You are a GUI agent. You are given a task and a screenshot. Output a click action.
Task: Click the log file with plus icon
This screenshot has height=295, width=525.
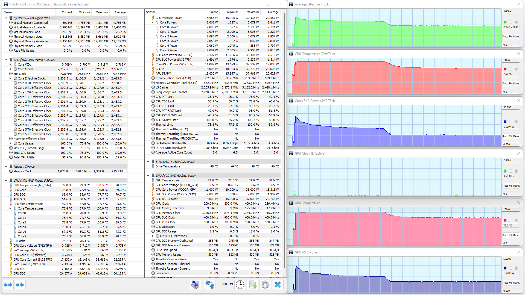point(253,285)
